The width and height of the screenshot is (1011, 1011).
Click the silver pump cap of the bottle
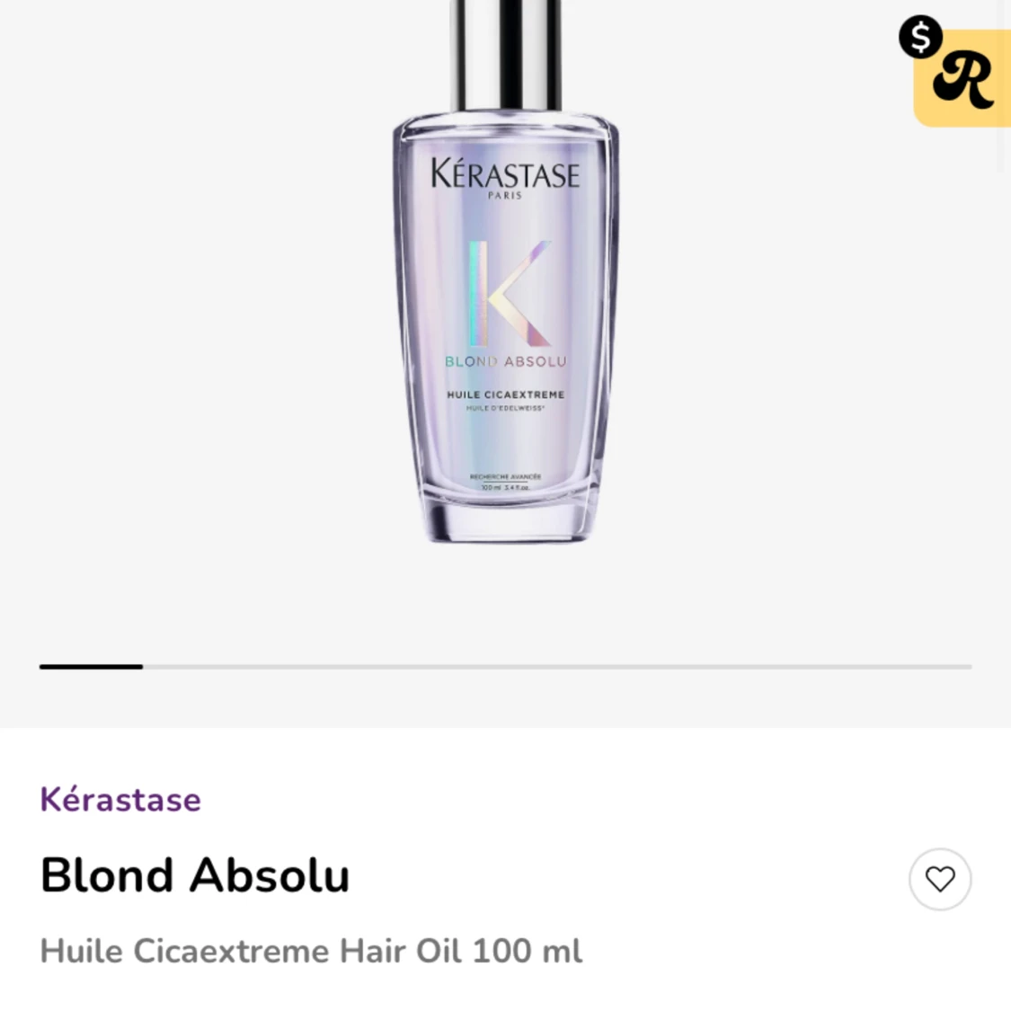coord(505,56)
